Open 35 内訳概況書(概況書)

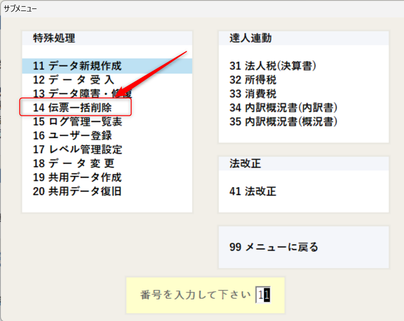[284, 121]
